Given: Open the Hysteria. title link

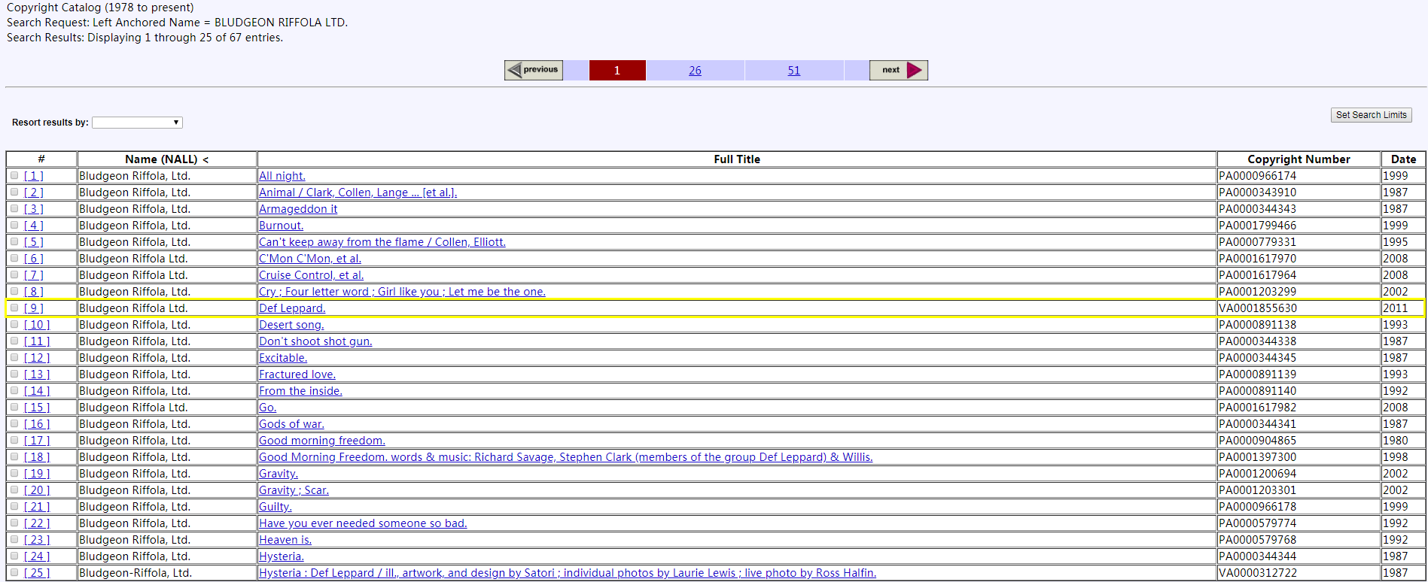Looking at the screenshot, I should (282, 556).
